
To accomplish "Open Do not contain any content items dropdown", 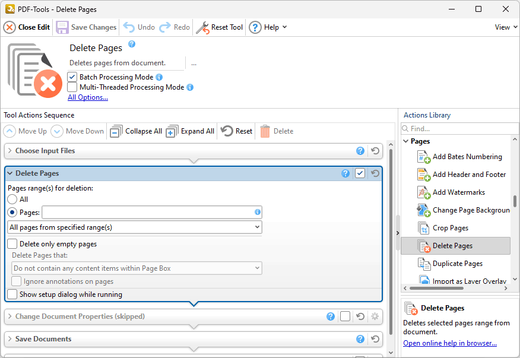I will (x=137, y=268).
